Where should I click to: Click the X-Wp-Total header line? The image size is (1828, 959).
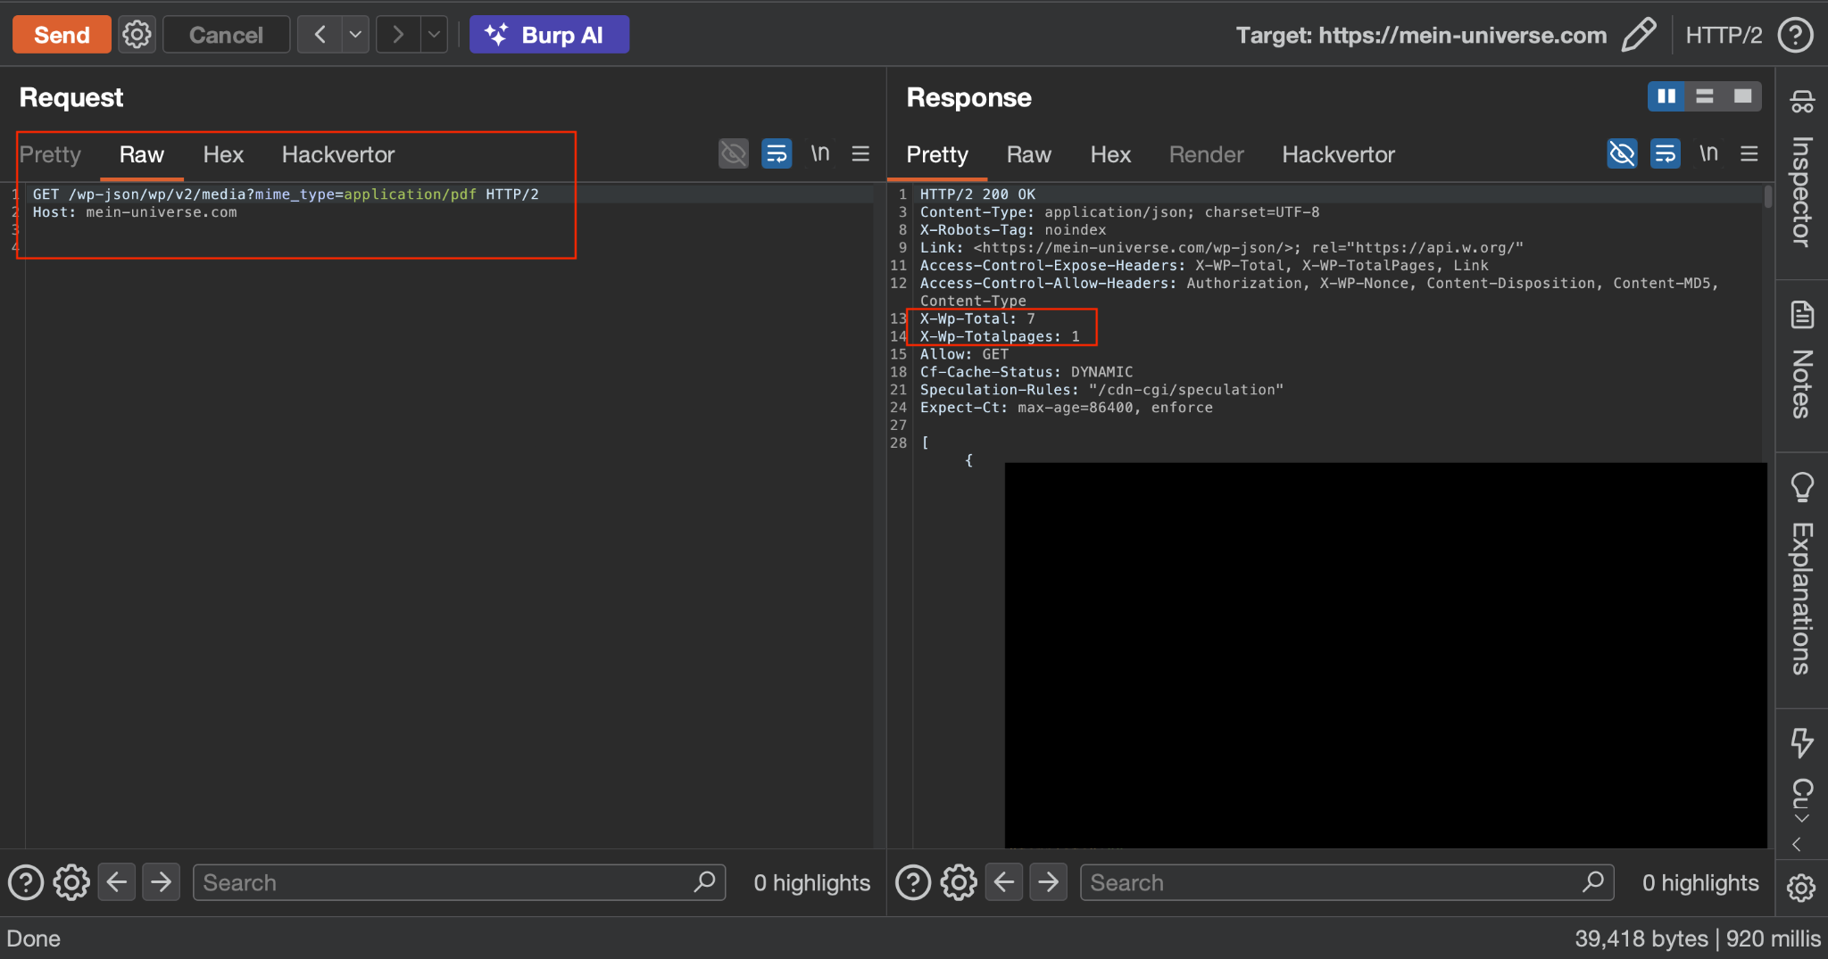coord(977,318)
